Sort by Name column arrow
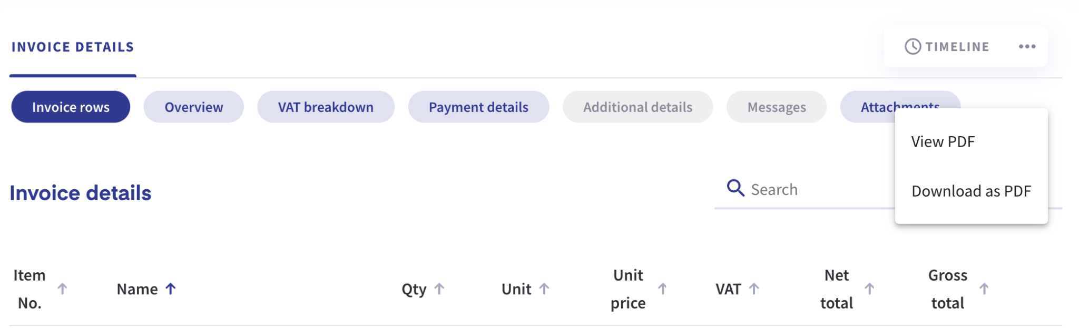Image resolution: width=1079 pixels, height=329 pixels. coord(170,289)
